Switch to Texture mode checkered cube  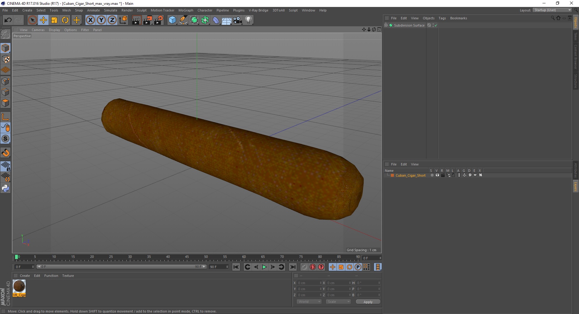click(x=5, y=59)
